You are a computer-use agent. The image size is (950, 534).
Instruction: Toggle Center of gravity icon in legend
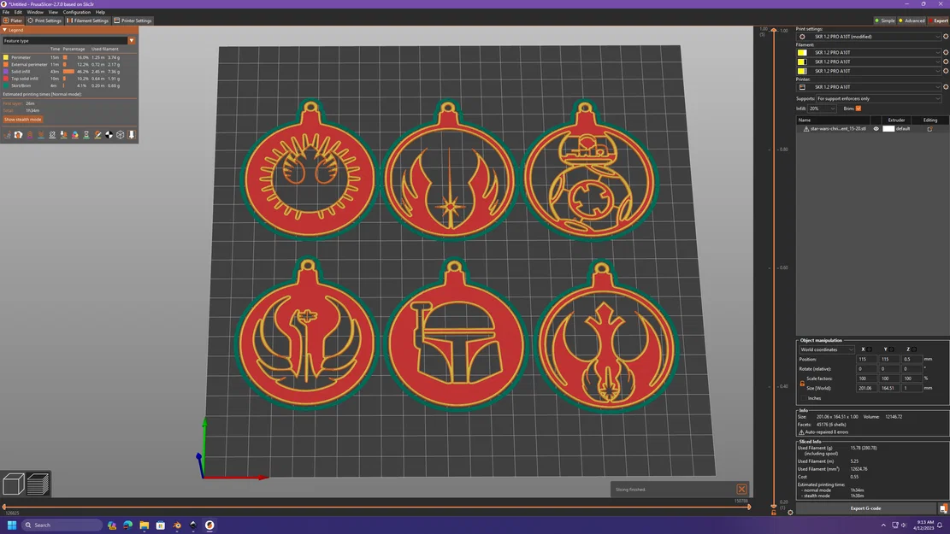109,135
